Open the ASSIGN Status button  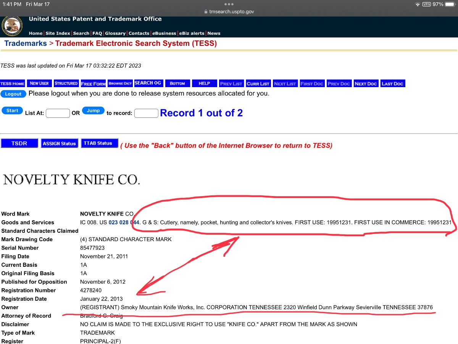(x=59, y=143)
